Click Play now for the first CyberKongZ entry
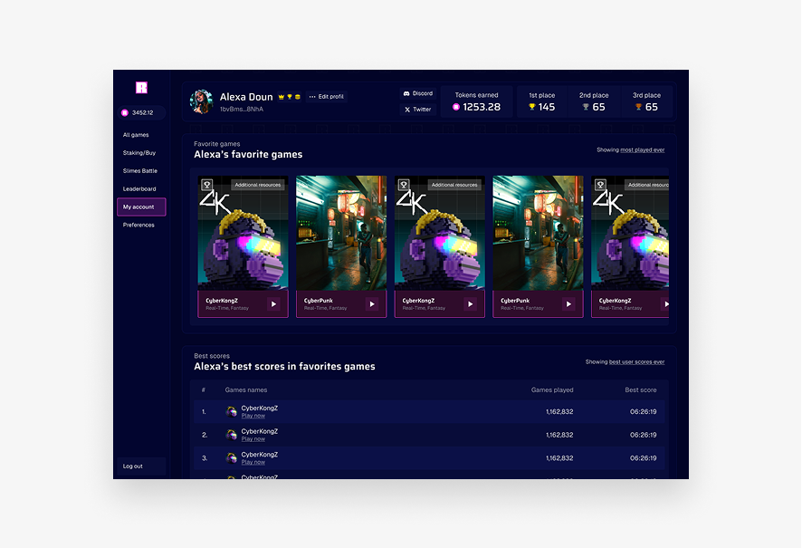This screenshot has height=548, width=802. (253, 415)
